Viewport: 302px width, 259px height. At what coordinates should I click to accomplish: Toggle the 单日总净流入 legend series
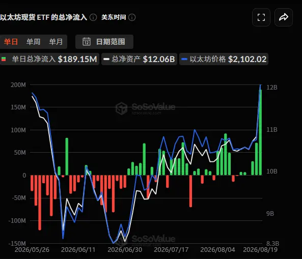49,59
